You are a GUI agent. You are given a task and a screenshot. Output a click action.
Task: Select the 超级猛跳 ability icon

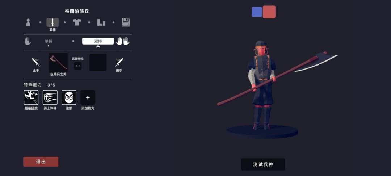[31, 97]
